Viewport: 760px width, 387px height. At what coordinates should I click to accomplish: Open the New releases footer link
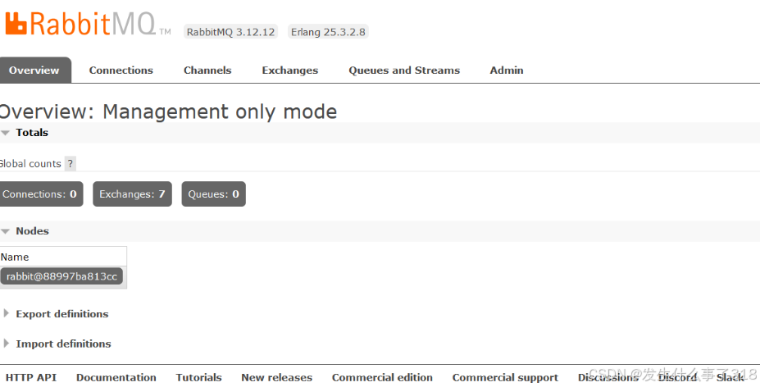click(x=277, y=377)
